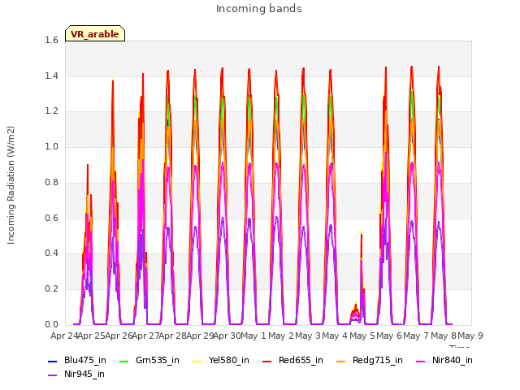Click the blue Blu475_in color marker
Viewport: 520px width, 390px height.
point(52,361)
